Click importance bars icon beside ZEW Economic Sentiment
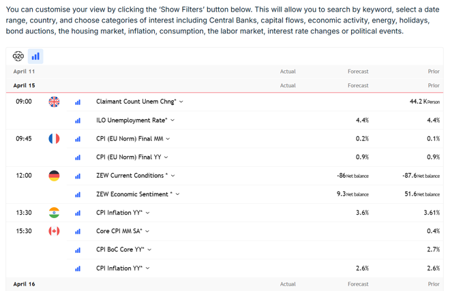450x291 pixels. point(78,195)
